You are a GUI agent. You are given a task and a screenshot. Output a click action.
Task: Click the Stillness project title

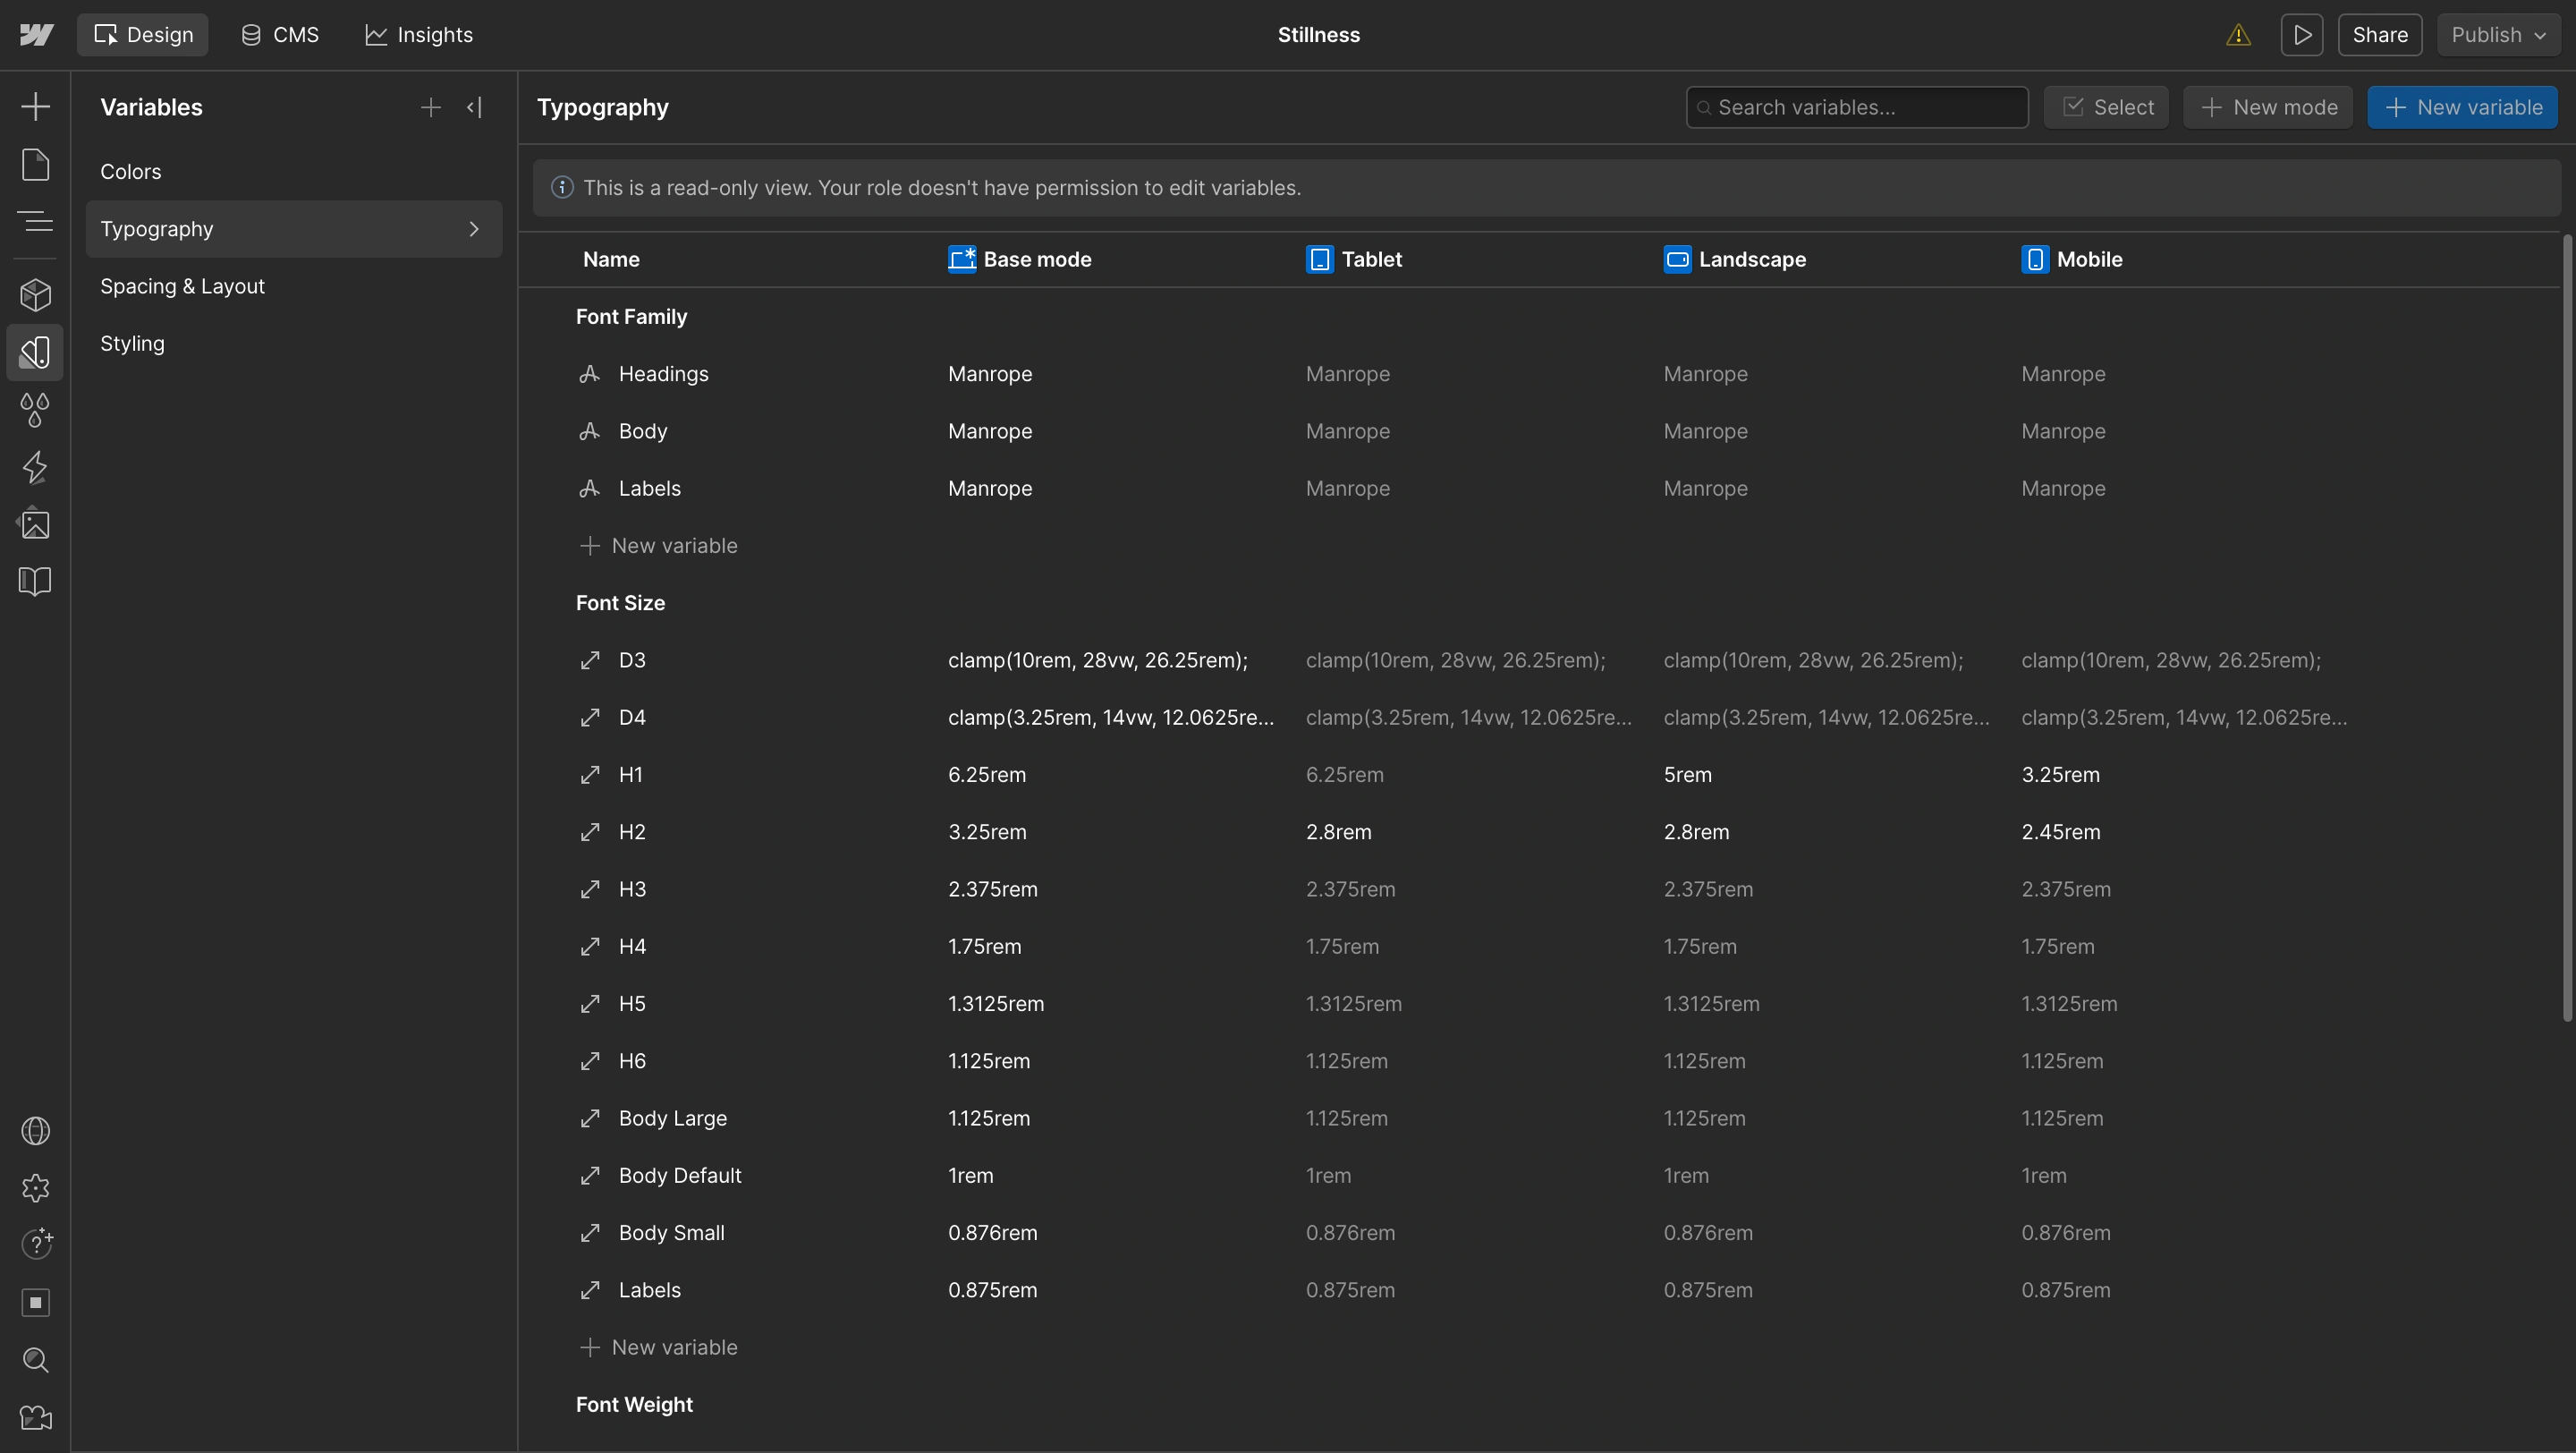1318,35
